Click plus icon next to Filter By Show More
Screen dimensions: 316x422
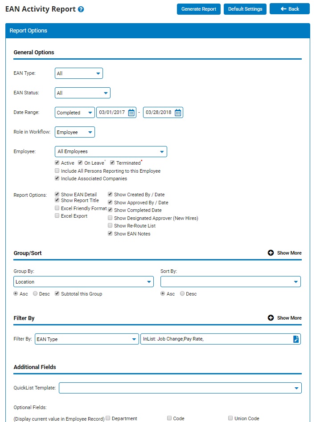[x=271, y=318]
